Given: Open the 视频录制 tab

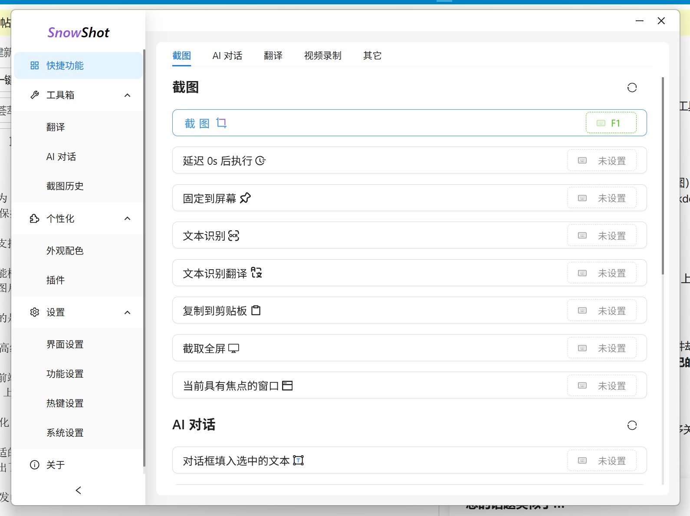Looking at the screenshot, I should pyautogui.click(x=323, y=56).
